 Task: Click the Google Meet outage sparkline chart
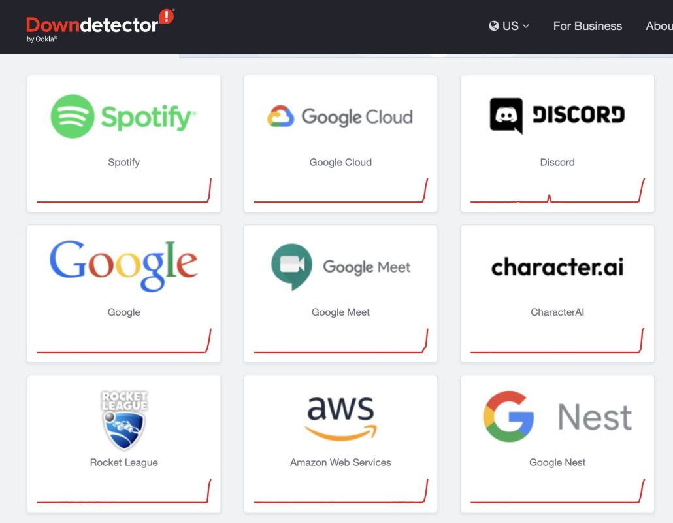coord(341,341)
